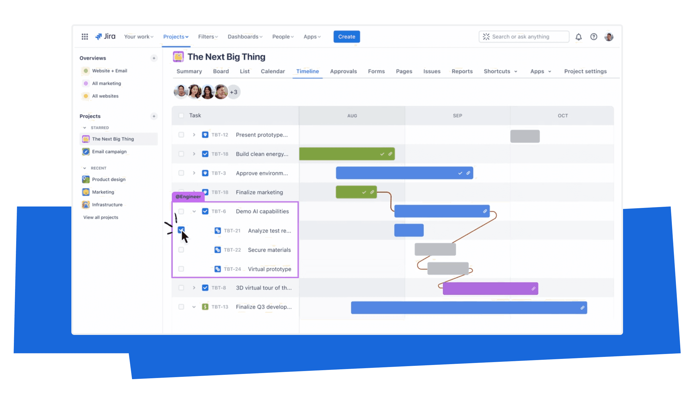Image resolution: width=699 pixels, height=402 pixels.
Task: Select the Build clean energy row checkbox
Action: 181,154
